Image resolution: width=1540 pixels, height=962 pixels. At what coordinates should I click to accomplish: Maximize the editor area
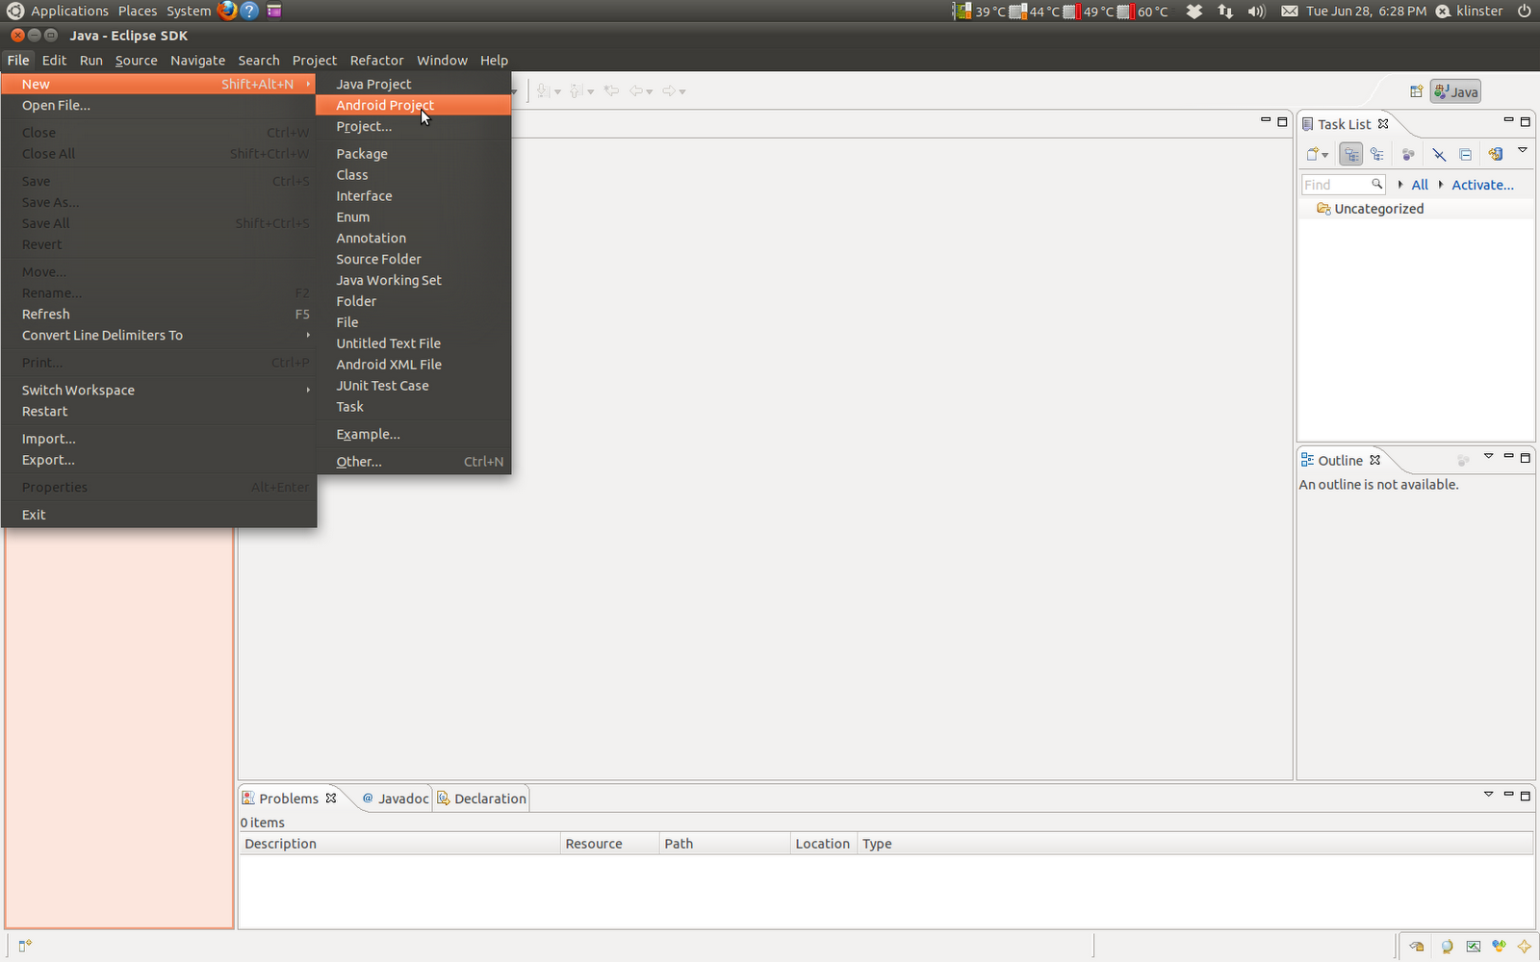click(x=1282, y=121)
